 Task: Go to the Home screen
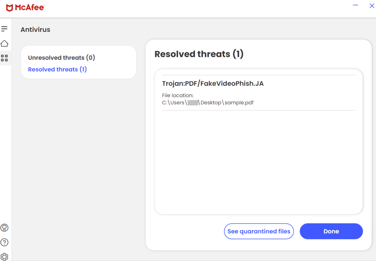coord(5,43)
